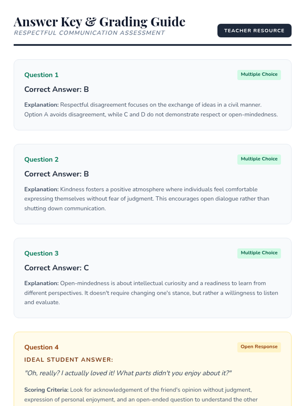This screenshot has width=305, height=406.
Task: Select the Question 1 heading
Action: pyautogui.click(x=41, y=75)
